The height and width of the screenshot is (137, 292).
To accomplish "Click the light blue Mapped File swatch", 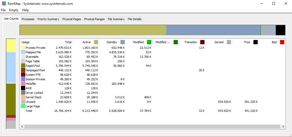I will 23,52.
